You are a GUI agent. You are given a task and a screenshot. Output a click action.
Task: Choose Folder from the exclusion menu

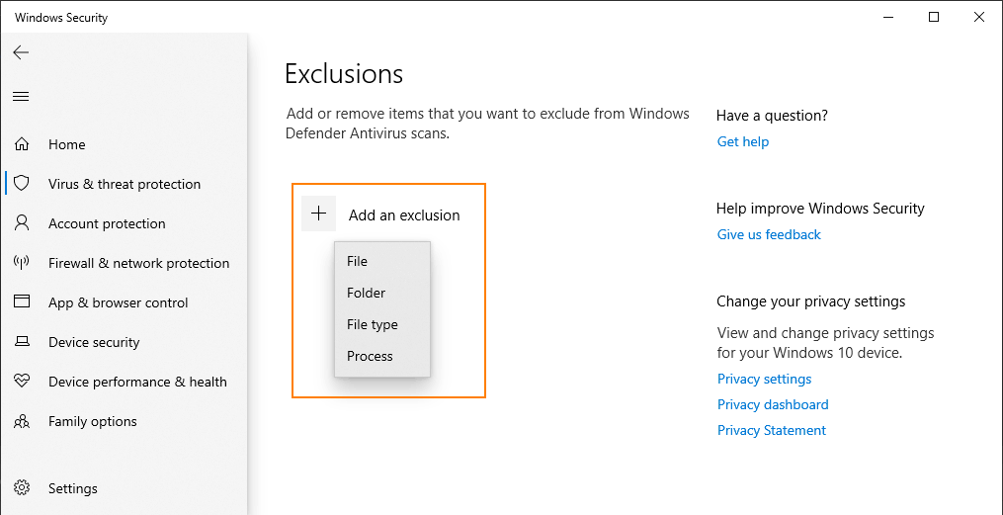pyautogui.click(x=367, y=293)
